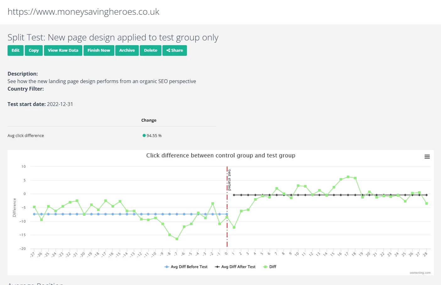
Task: Toggle "Avg Diff After Test" series visibility
Action: [235, 267]
